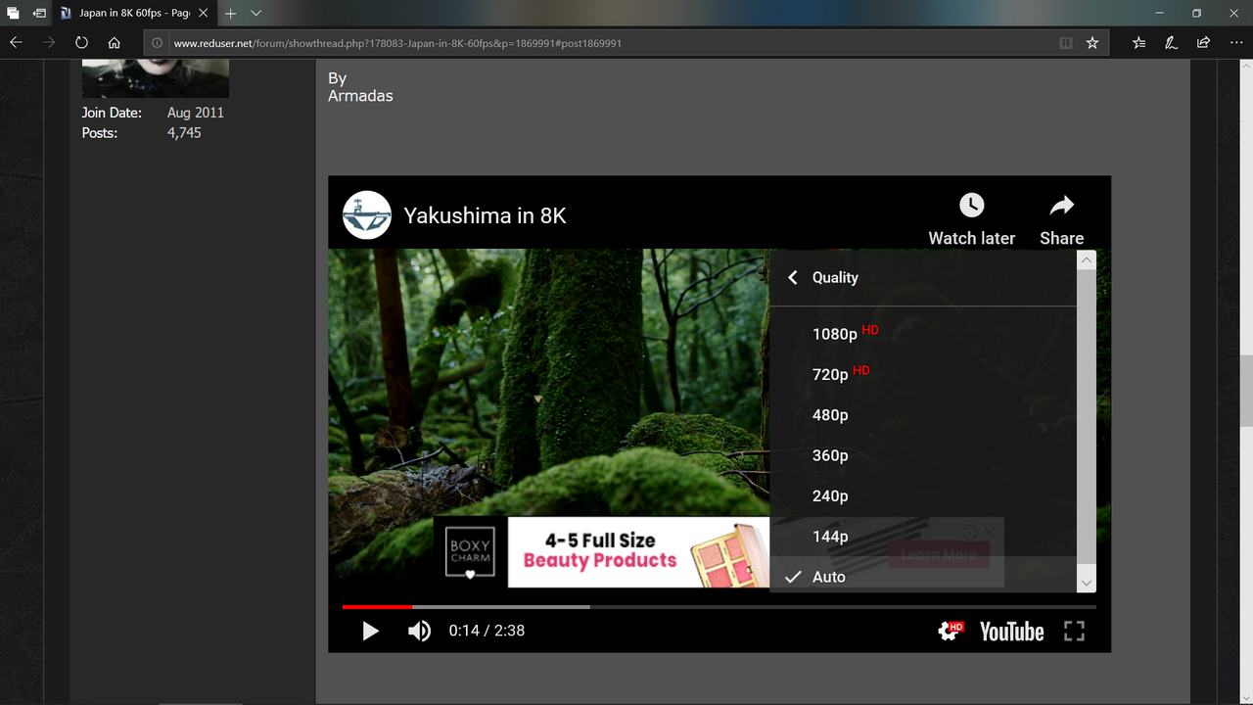Screen dimensions: 1253x705
Task: Choose 480p video quality
Action: (x=923, y=415)
